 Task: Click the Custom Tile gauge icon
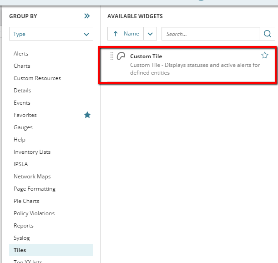point(121,56)
